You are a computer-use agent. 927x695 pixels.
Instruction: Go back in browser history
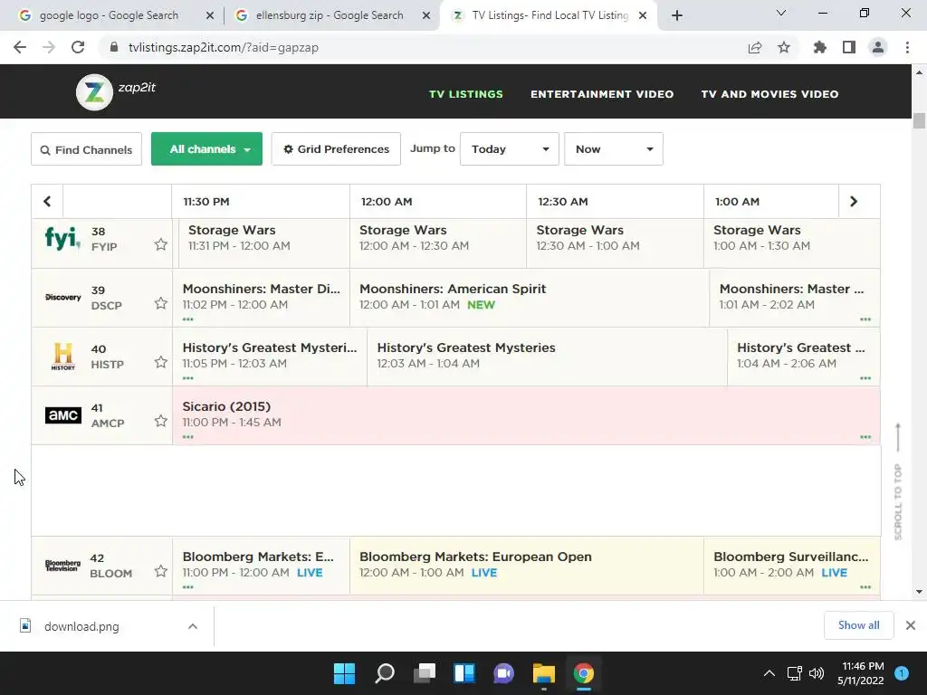point(20,47)
